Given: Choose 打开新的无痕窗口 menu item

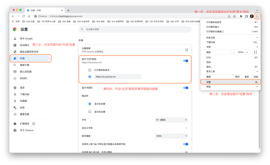Looking at the screenshot, I should coord(230,32).
